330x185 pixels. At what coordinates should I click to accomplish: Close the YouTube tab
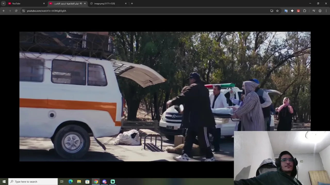[44, 3]
